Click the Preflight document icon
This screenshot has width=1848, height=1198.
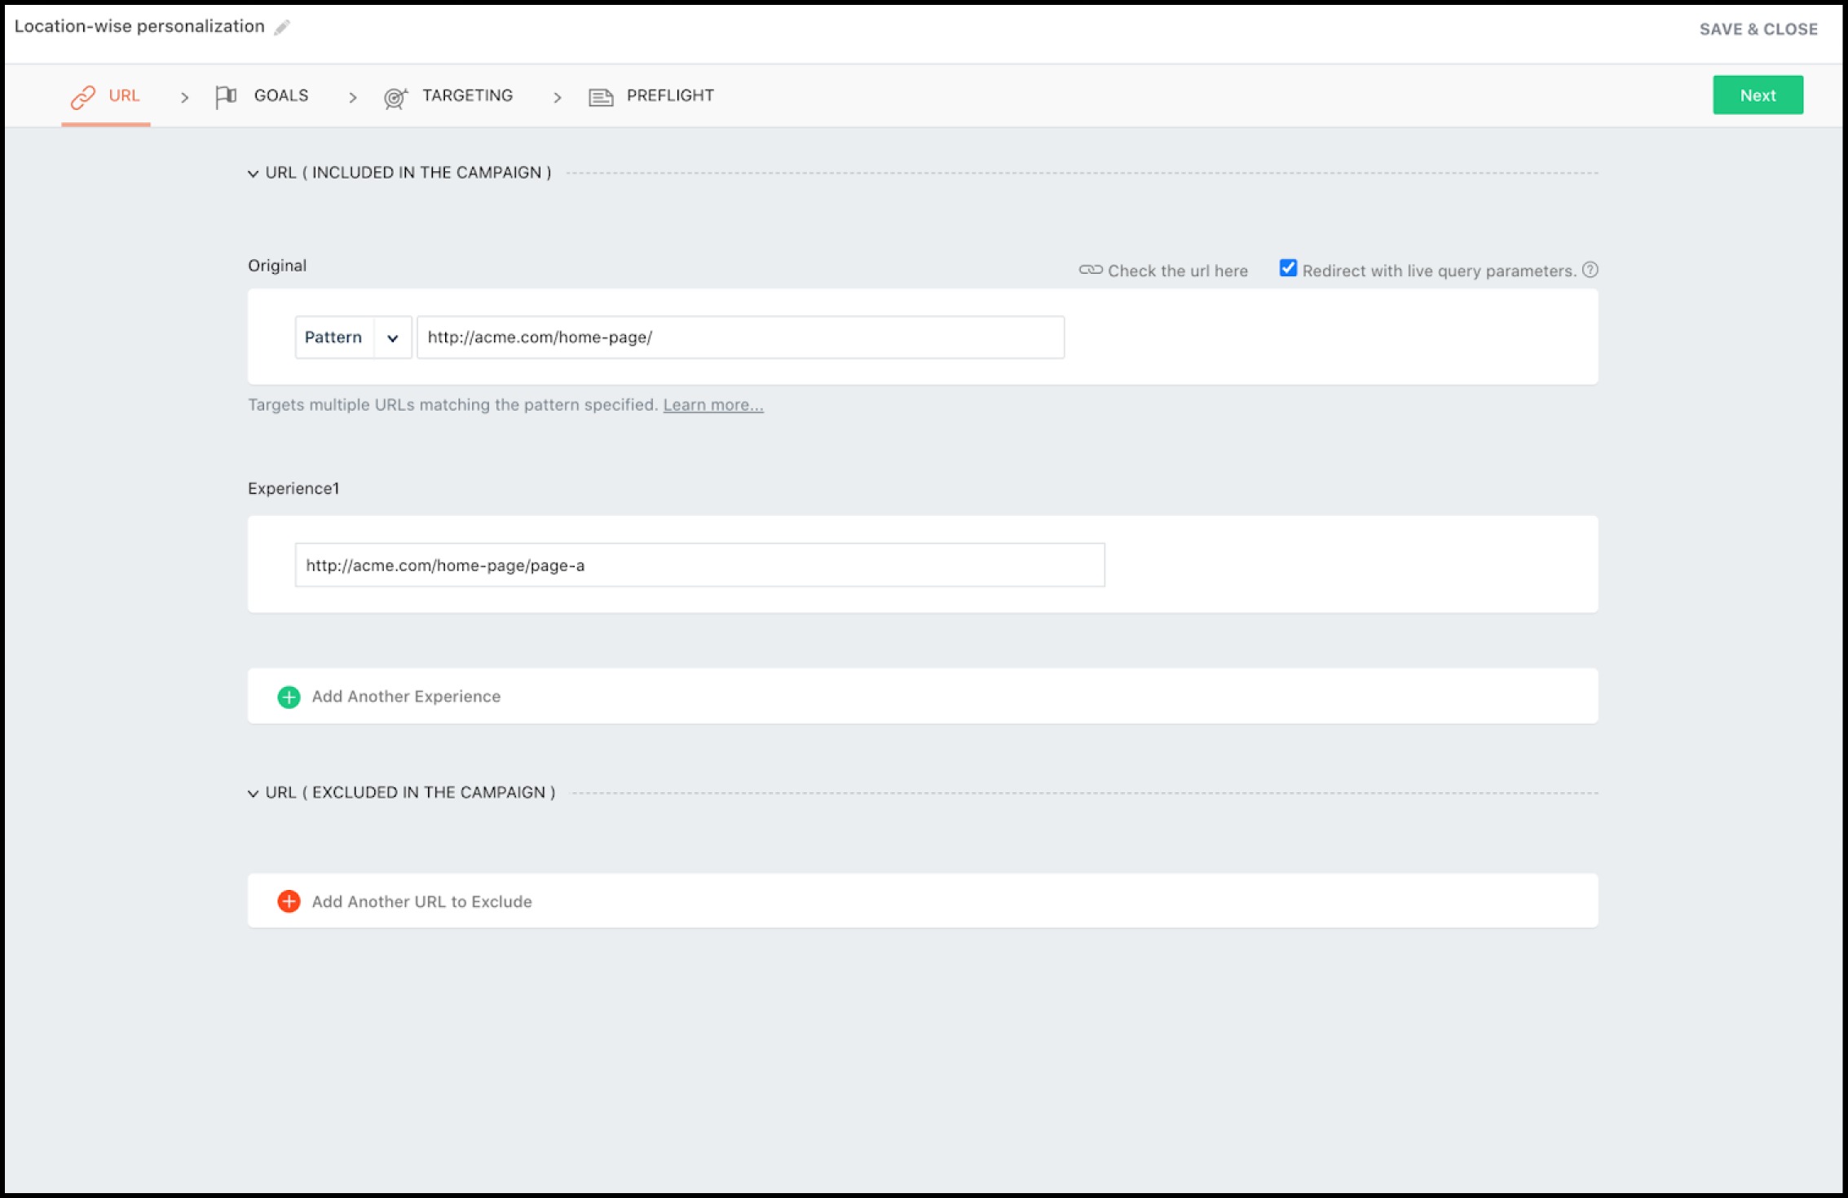coord(601,98)
